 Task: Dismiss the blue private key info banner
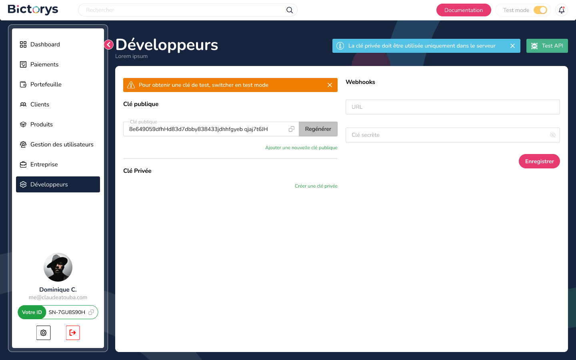(512, 46)
